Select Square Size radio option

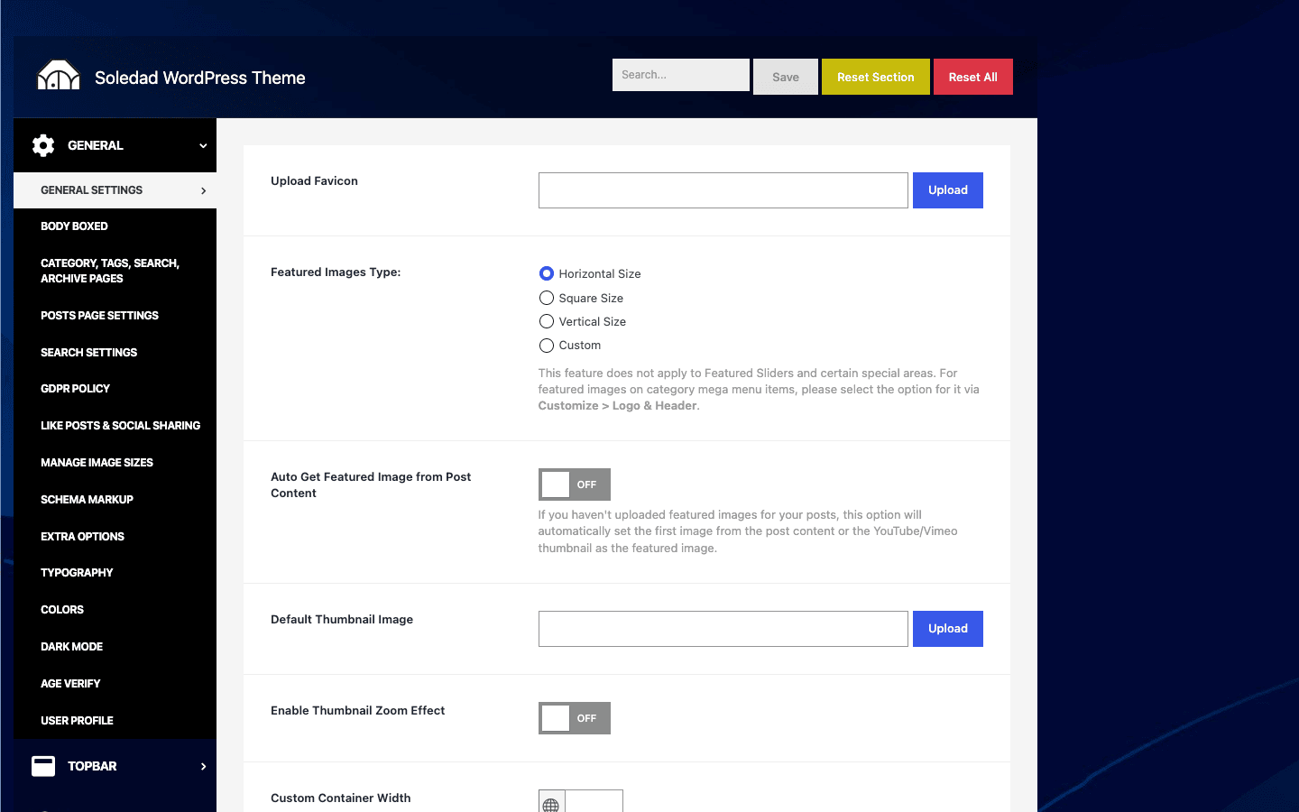pyautogui.click(x=546, y=298)
